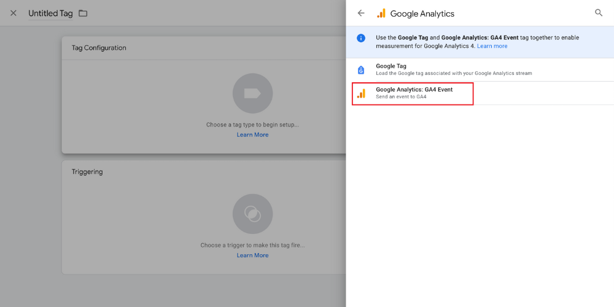Click the trigger circles icon in Triggering

click(252, 214)
